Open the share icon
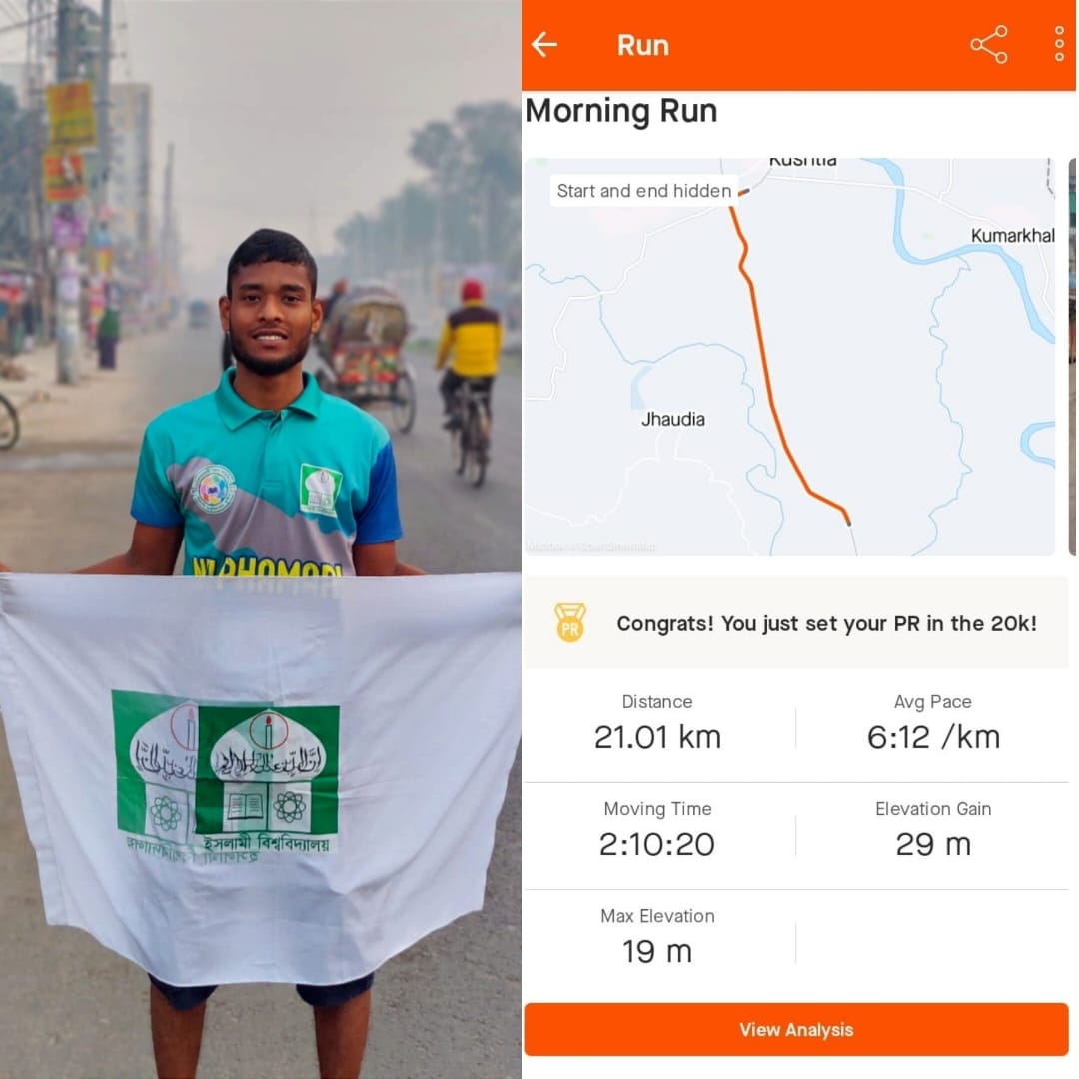 (989, 45)
